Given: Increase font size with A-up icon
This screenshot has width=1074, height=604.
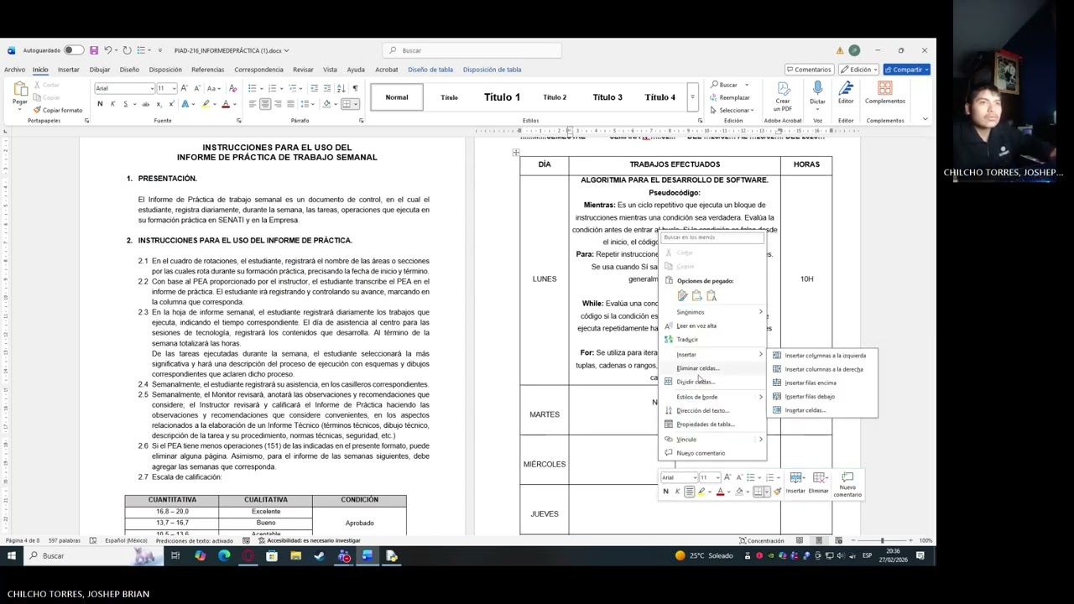Looking at the screenshot, I should [x=185, y=88].
